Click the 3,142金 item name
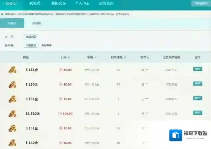This screenshot has height=149, width=211. [x=32, y=143]
